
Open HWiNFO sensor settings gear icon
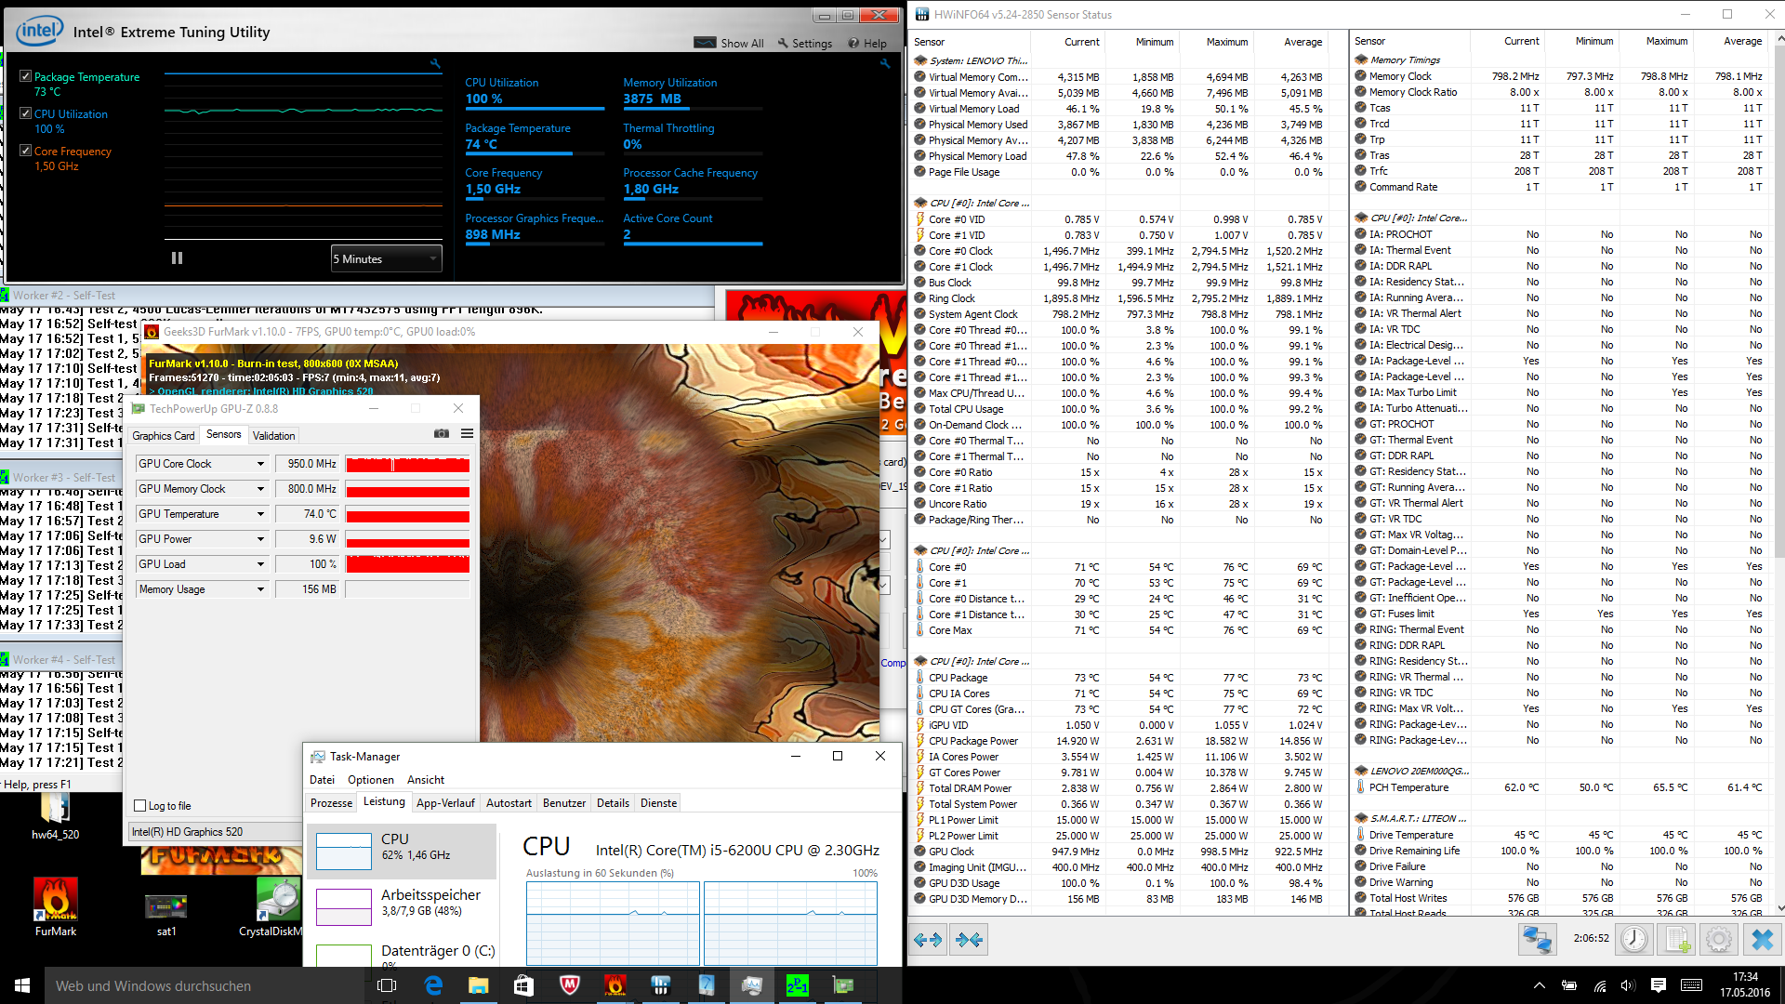pyautogui.click(x=1718, y=940)
